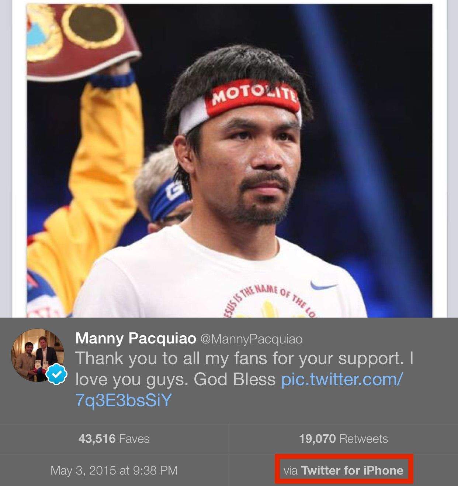
Task: Click the May 3, 2015 timestamp
Action: (114, 470)
